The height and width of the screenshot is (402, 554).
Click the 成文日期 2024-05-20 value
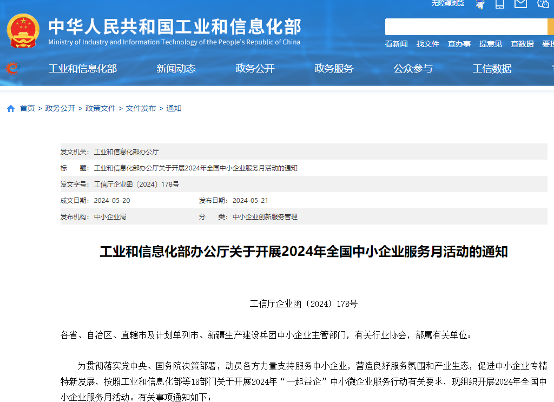111,201
